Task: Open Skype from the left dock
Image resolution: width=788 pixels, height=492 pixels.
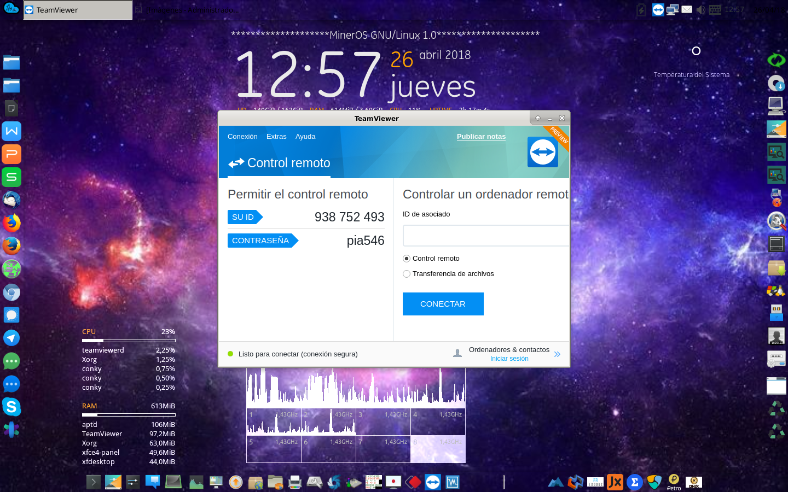Action: pos(11,407)
